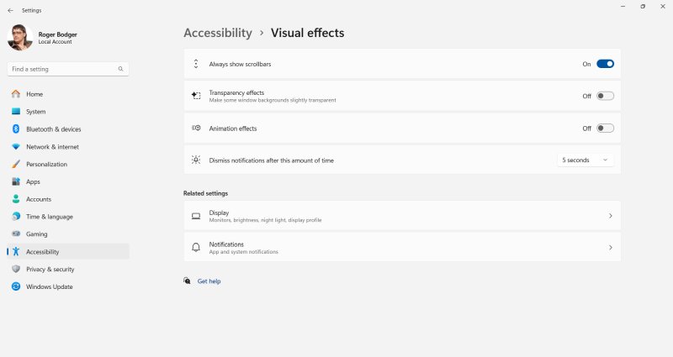Click the Home house icon
This screenshot has width=673, height=357.
pyautogui.click(x=16, y=94)
